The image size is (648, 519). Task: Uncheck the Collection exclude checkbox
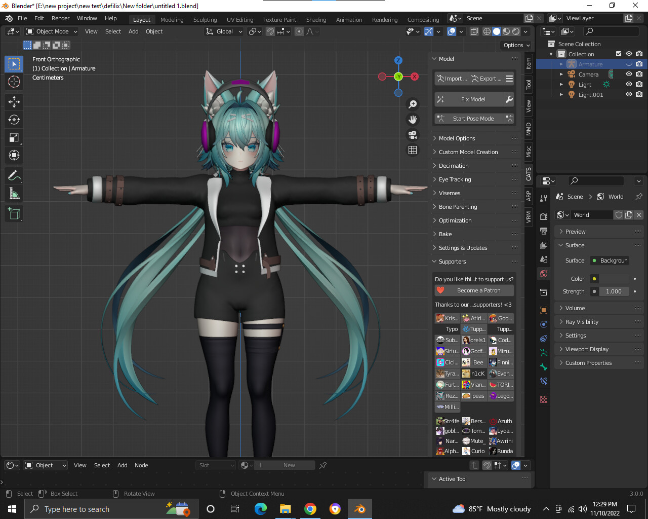(x=618, y=54)
